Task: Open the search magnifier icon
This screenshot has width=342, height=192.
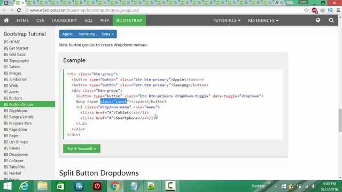Action: click(x=331, y=20)
